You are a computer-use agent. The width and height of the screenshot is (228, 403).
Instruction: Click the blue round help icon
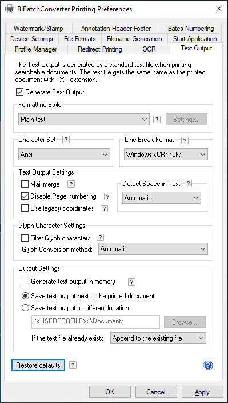point(208,365)
